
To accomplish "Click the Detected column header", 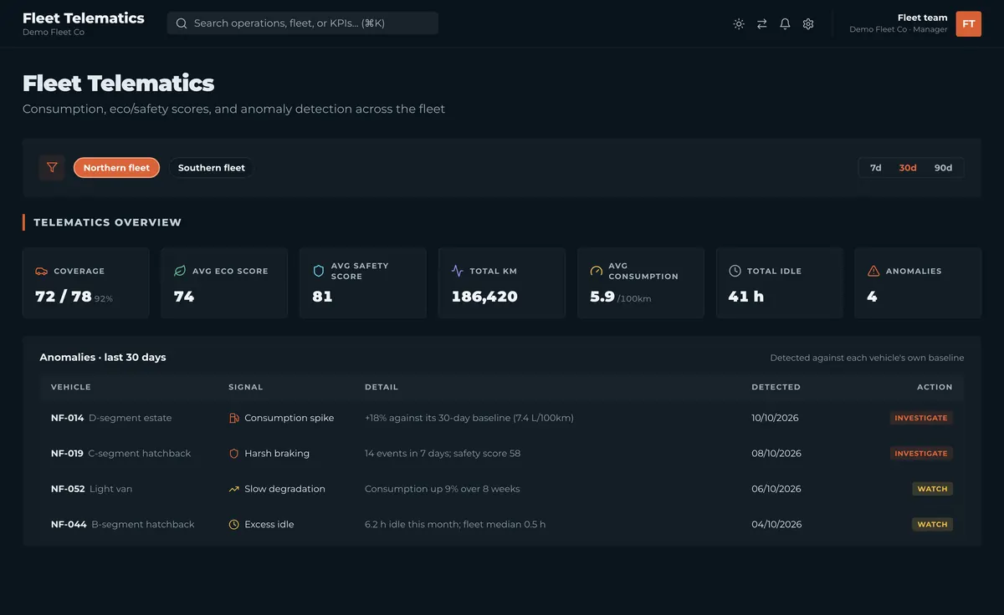I will pos(776,387).
